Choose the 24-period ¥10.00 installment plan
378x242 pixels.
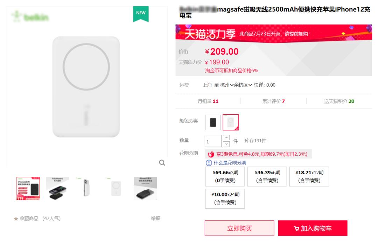[x=225, y=199]
